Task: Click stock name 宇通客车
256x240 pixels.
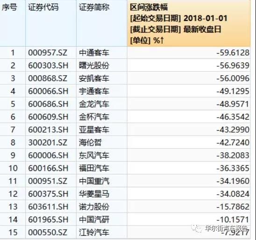Action: click(94, 91)
